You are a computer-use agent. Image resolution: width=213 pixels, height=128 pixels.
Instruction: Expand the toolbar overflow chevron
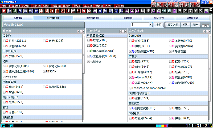[211, 10]
